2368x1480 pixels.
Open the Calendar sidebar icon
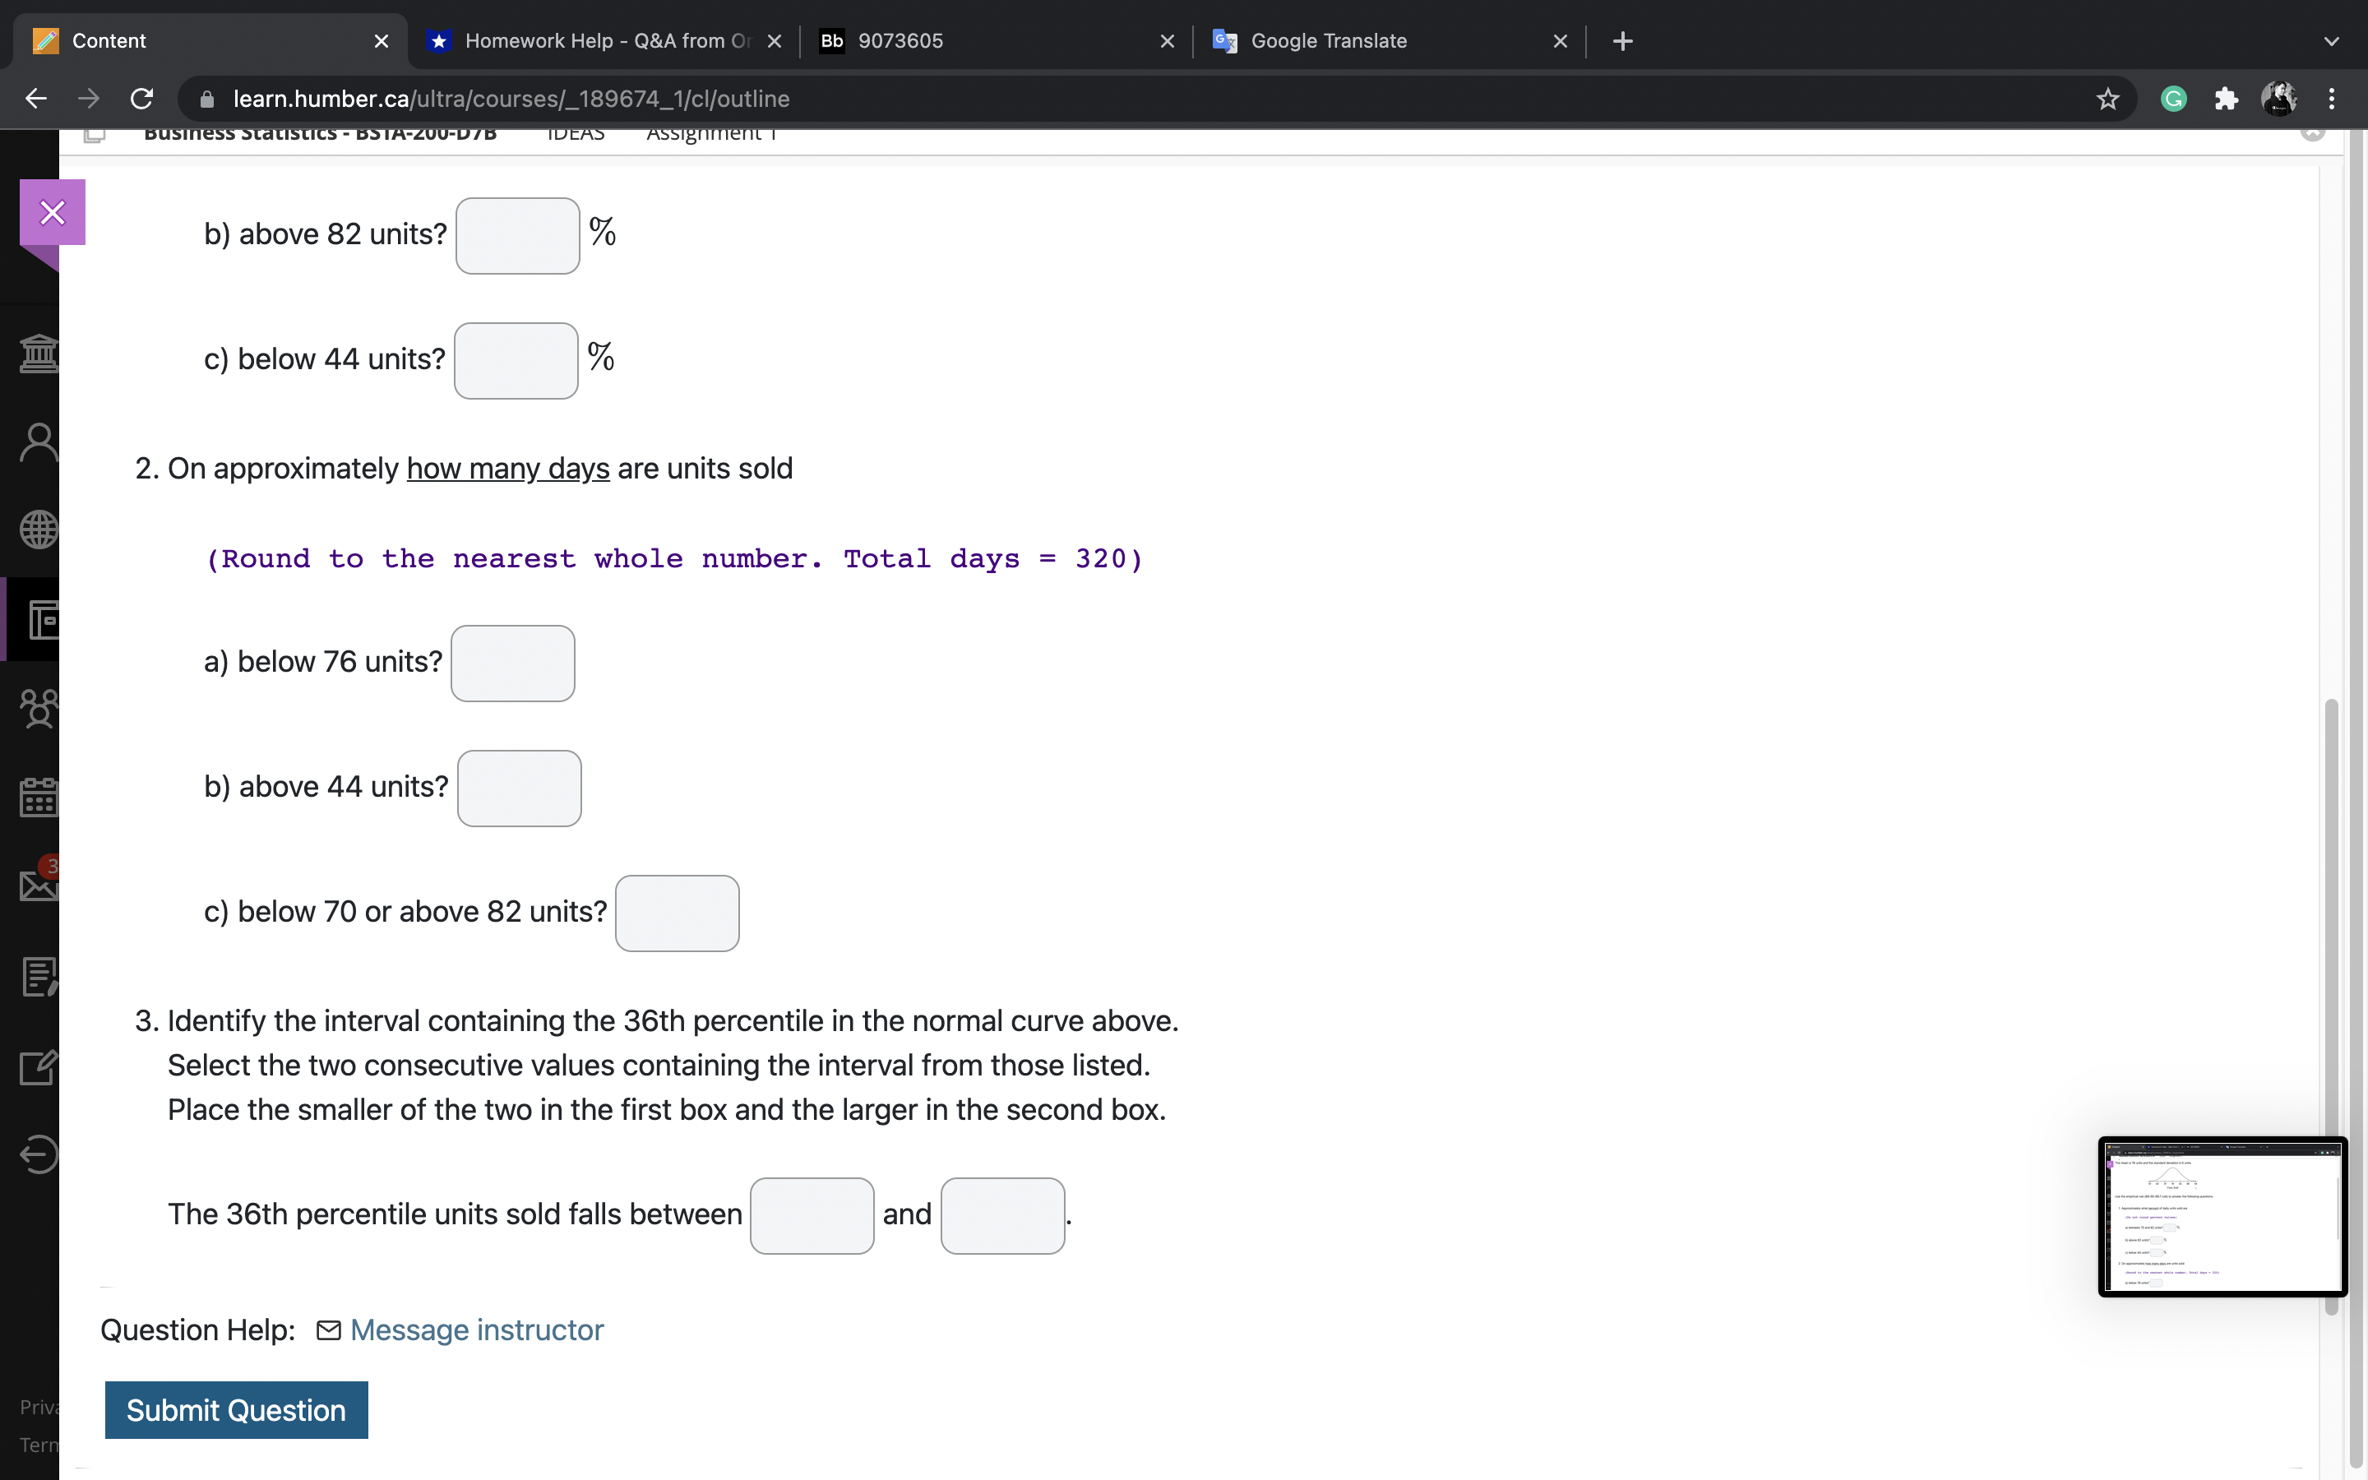[38, 797]
